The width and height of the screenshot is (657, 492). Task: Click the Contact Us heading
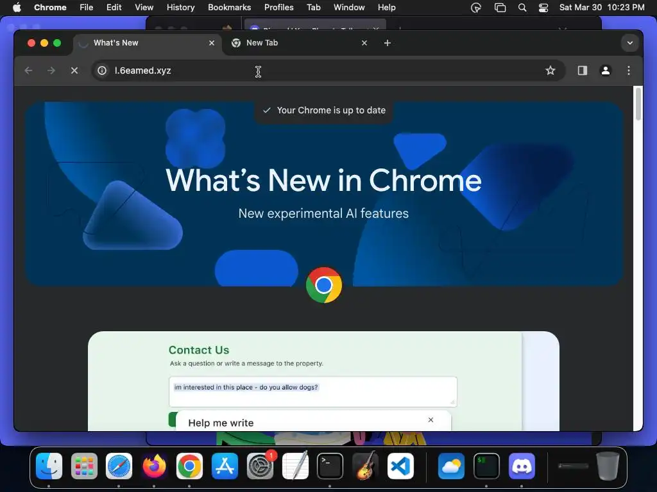tap(199, 350)
